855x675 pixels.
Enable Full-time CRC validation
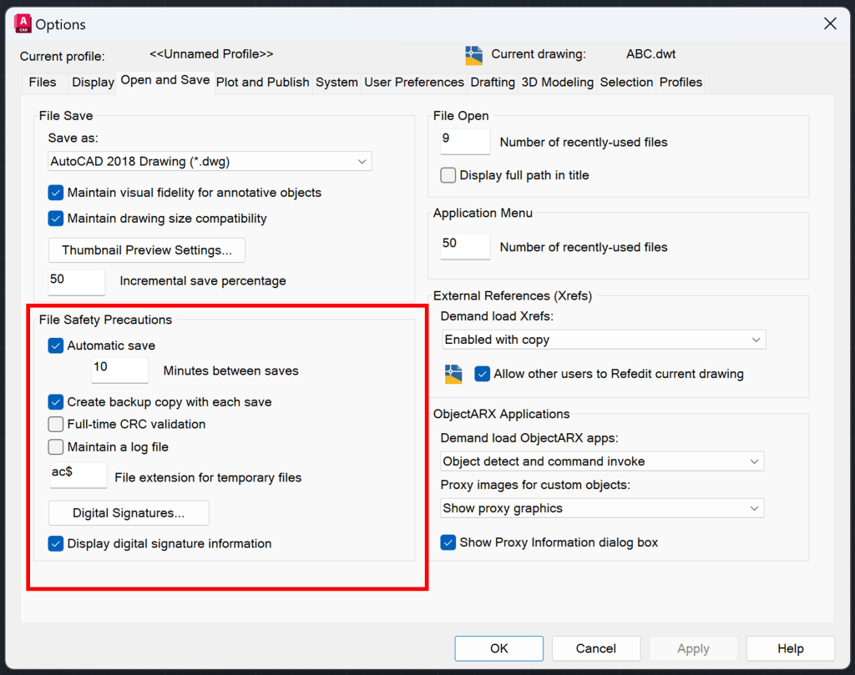tap(55, 424)
